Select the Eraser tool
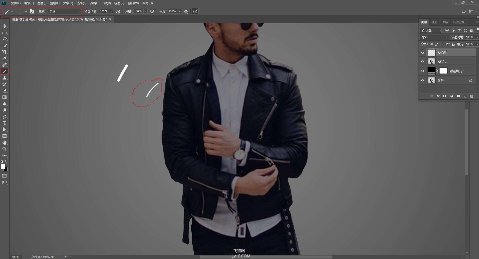This screenshot has width=479, height=259. pyautogui.click(x=4, y=91)
